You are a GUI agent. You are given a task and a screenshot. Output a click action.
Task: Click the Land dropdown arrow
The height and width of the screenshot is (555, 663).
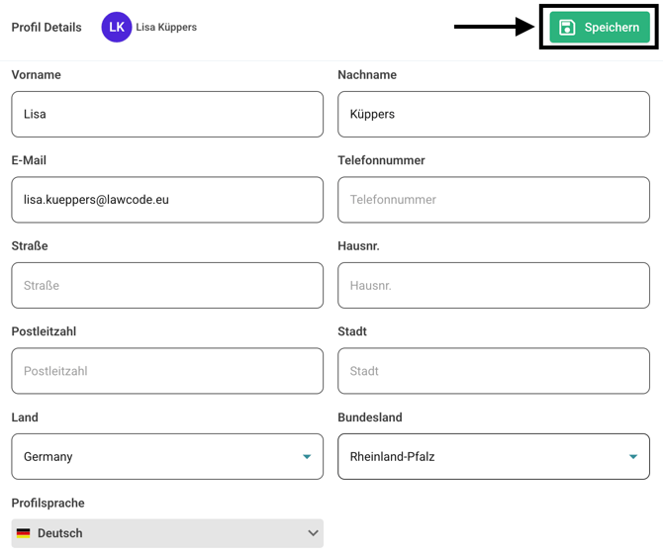[x=307, y=457]
